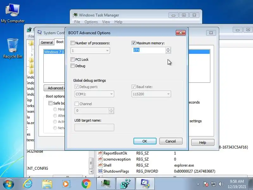Image resolution: width=253 pixels, height=190 pixels.
Task: Click Show desktop strip beside the clock
Action: click(251, 184)
